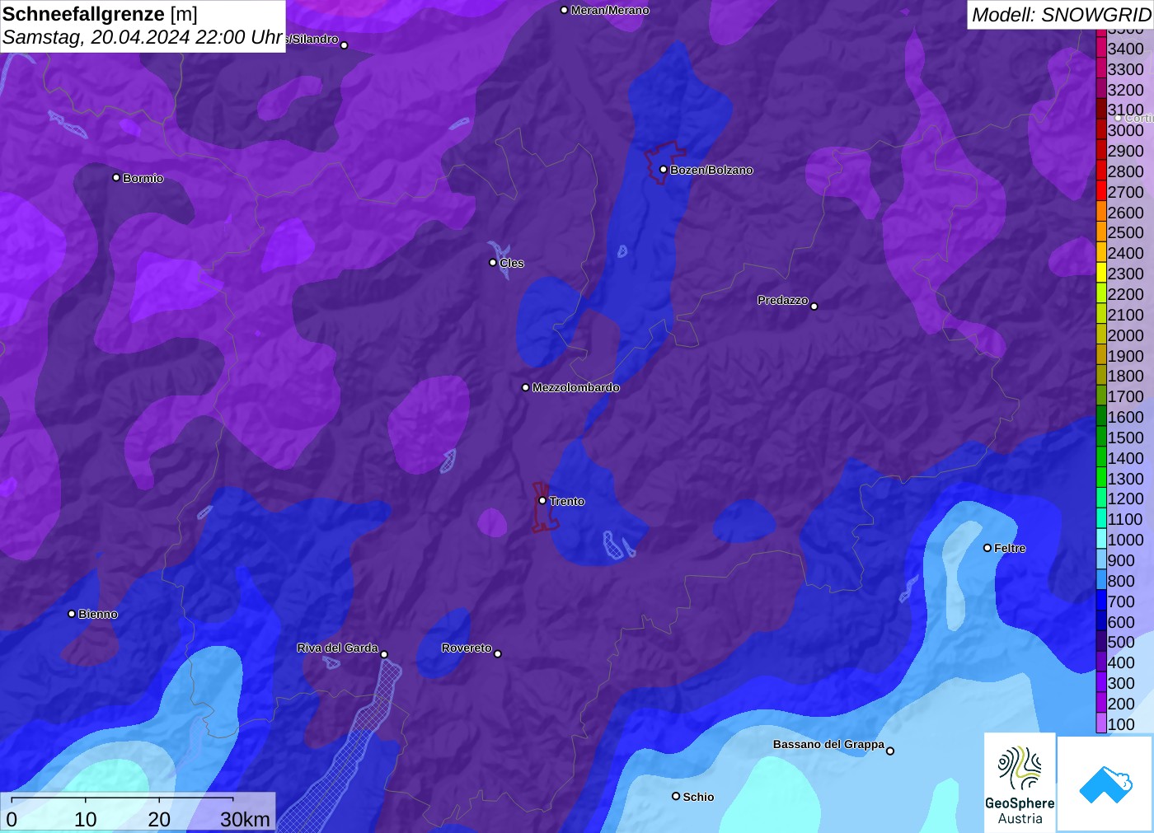This screenshot has height=833, width=1154.
Task: Click the 30km scale bar label
Action: point(245,819)
